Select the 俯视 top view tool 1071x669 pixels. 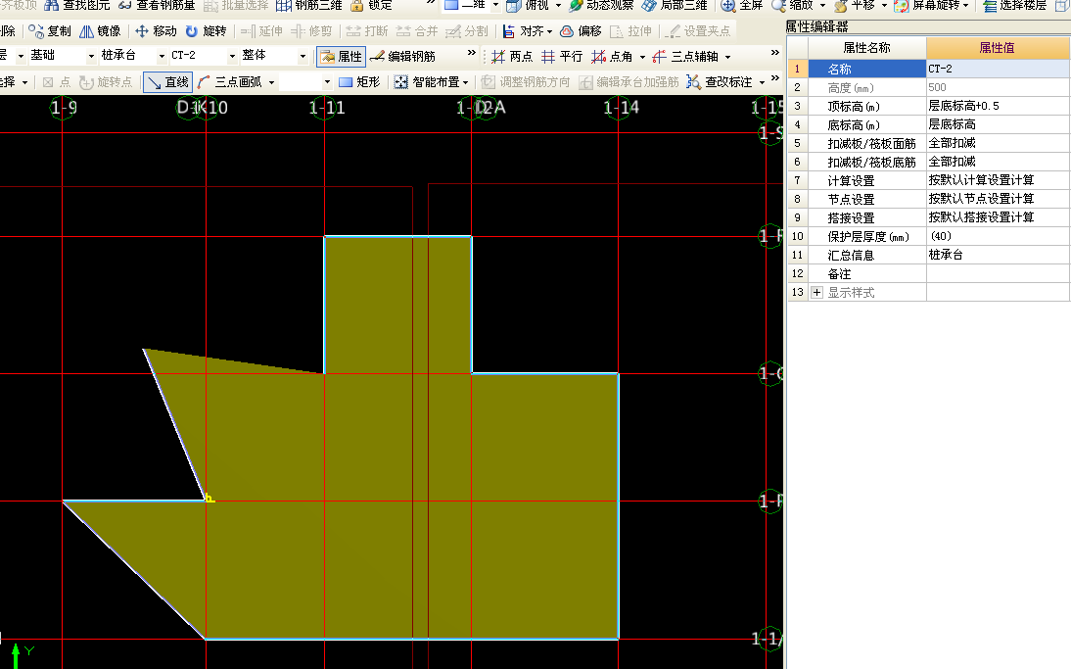528,6
